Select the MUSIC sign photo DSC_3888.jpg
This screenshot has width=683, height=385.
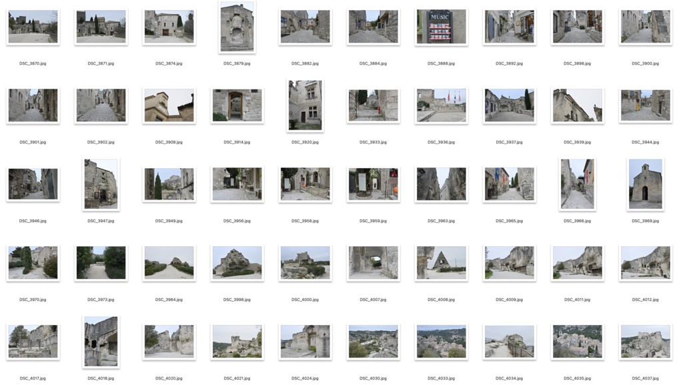point(442,27)
